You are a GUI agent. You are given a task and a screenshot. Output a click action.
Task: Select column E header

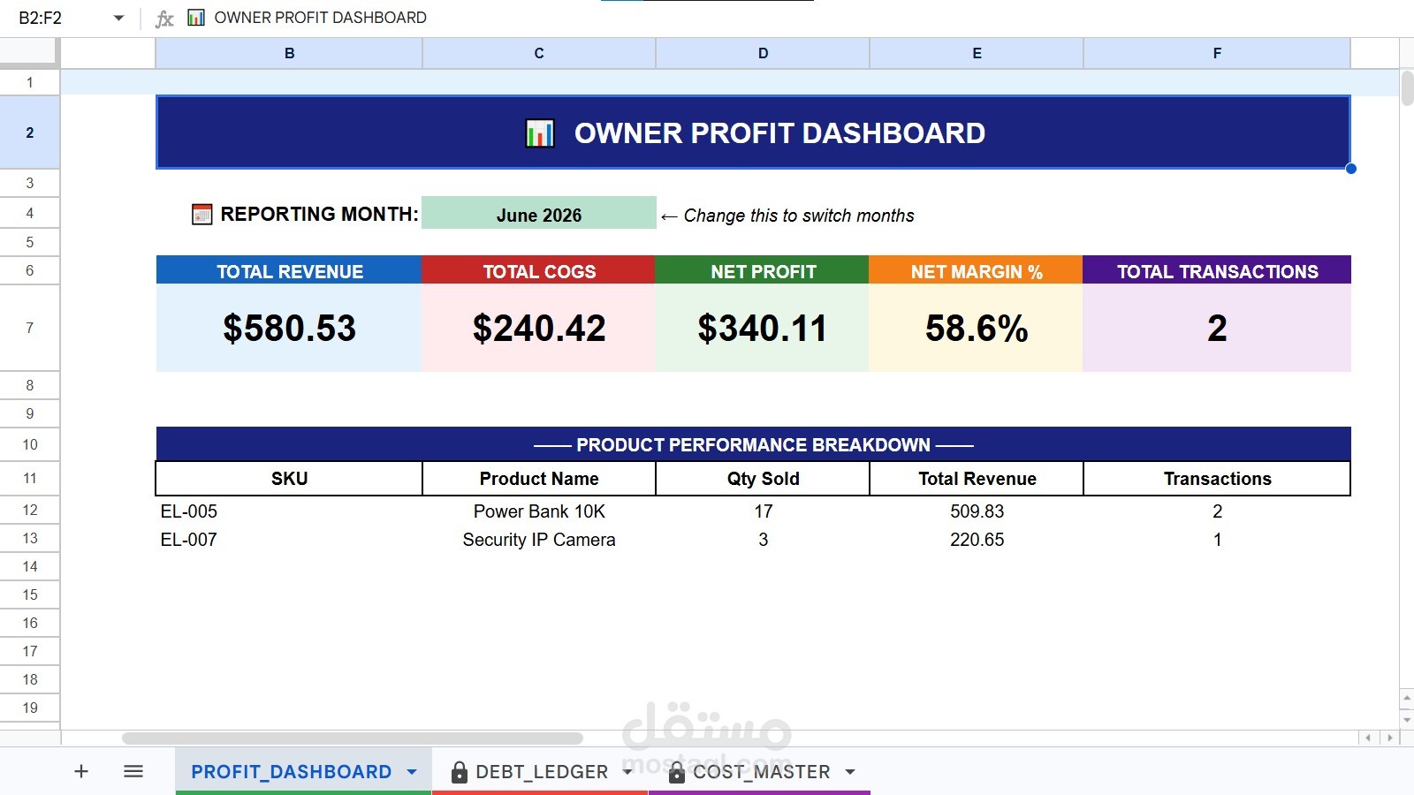point(977,53)
